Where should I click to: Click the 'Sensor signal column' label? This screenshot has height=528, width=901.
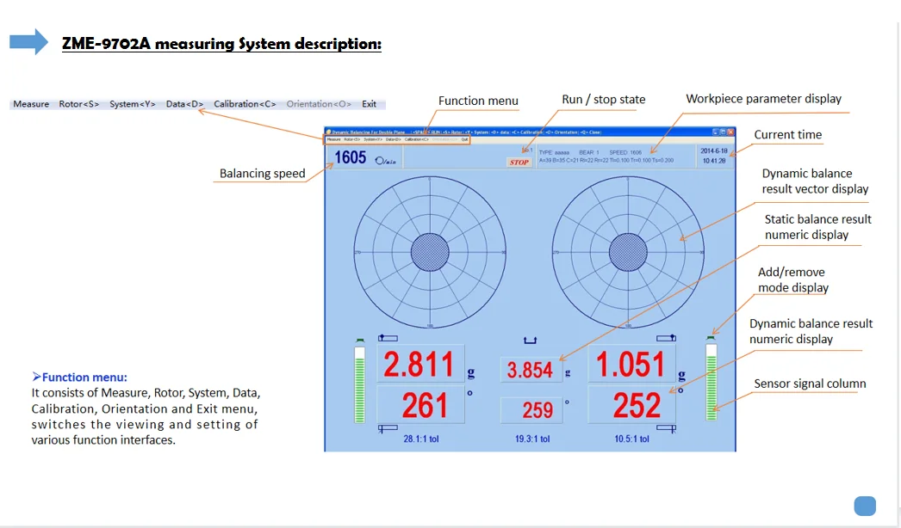point(810,384)
